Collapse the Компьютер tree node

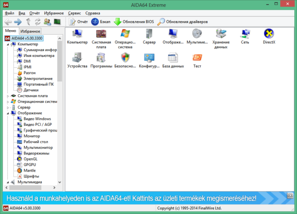click(8, 44)
